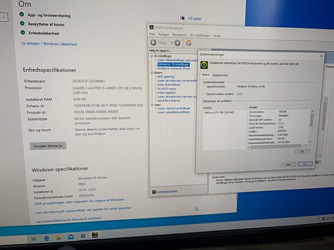Click the horizontal scrollbar under Detaljer list

(x=277, y=146)
